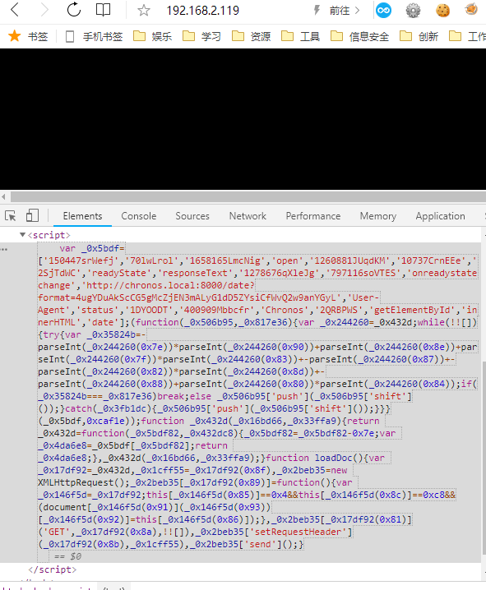Click the browser back arrow
Screen dimensions: 486x590
[x=15, y=10]
